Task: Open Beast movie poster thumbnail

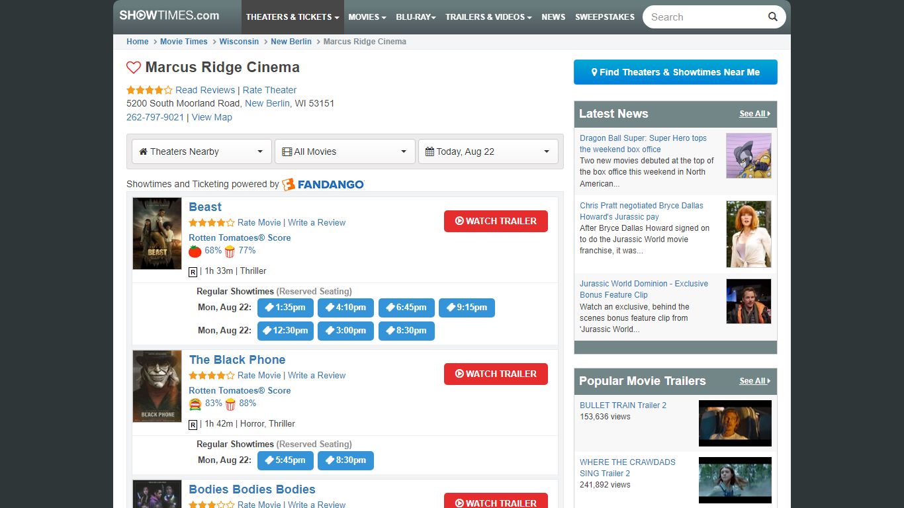Action: [157, 233]
